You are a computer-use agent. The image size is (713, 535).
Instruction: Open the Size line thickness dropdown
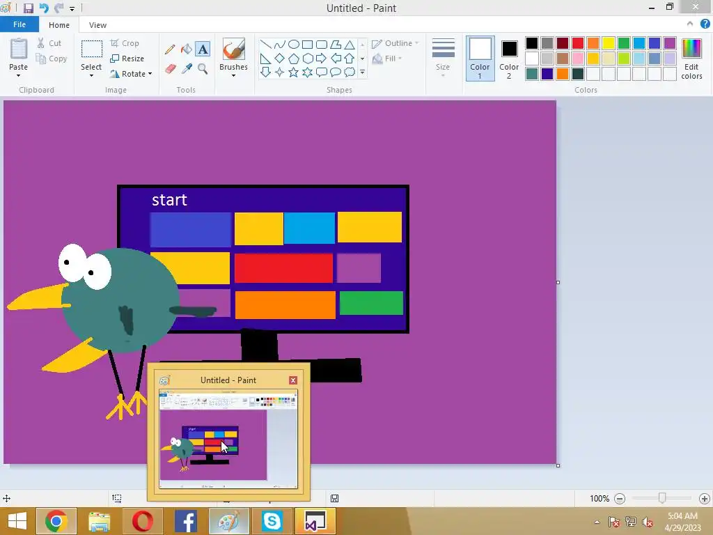[x=444, y=58]
